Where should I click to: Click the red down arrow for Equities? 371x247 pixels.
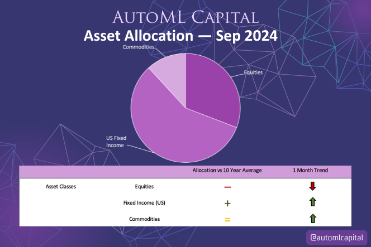[312, 187]
